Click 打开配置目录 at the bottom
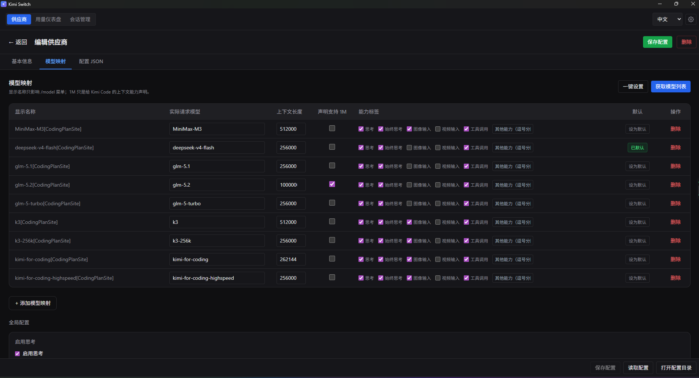This screenshot has width=699, height=378. (x=676, y=368)
